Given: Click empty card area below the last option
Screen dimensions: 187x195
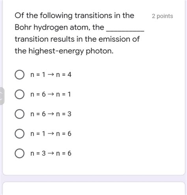Looking at the screenshot, I should 94,167.
